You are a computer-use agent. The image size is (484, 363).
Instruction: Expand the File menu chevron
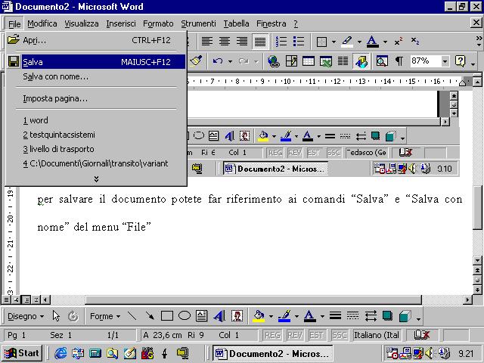(96, 179)
